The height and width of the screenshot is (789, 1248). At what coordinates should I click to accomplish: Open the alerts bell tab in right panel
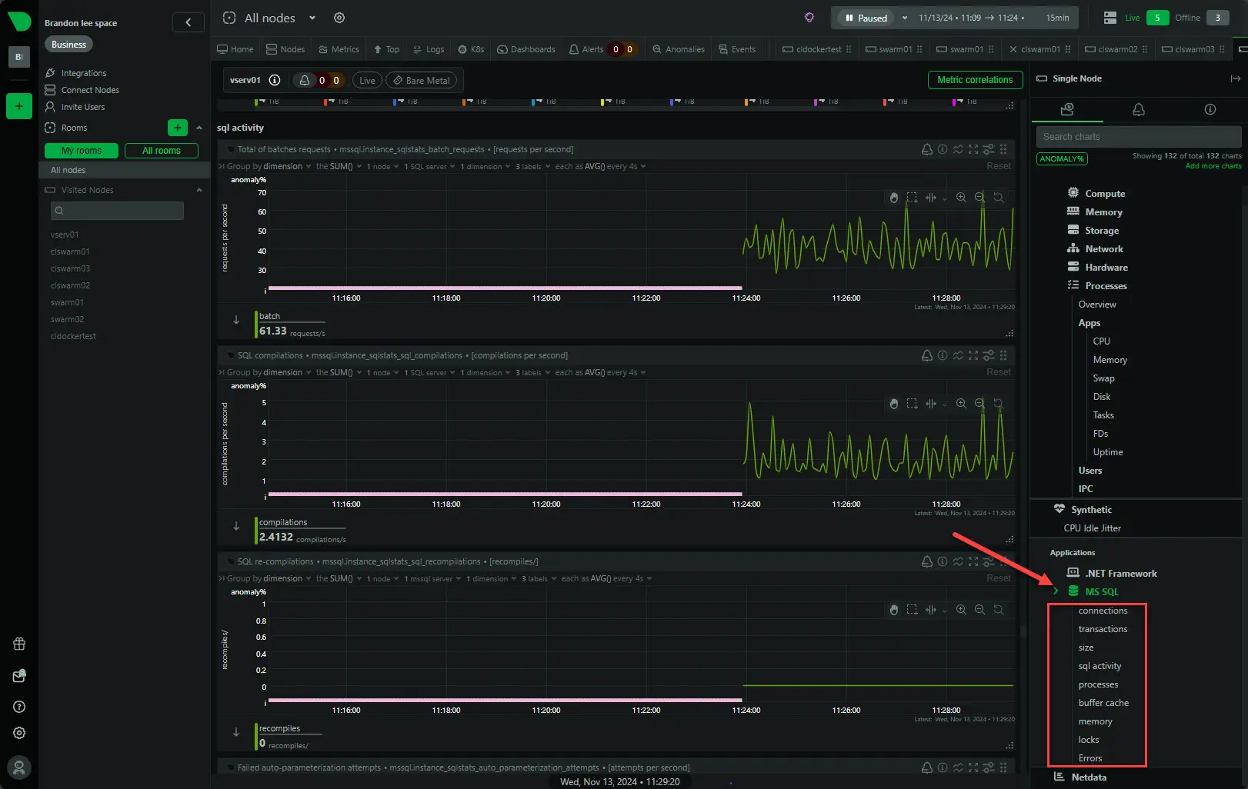coord(1138,110)
